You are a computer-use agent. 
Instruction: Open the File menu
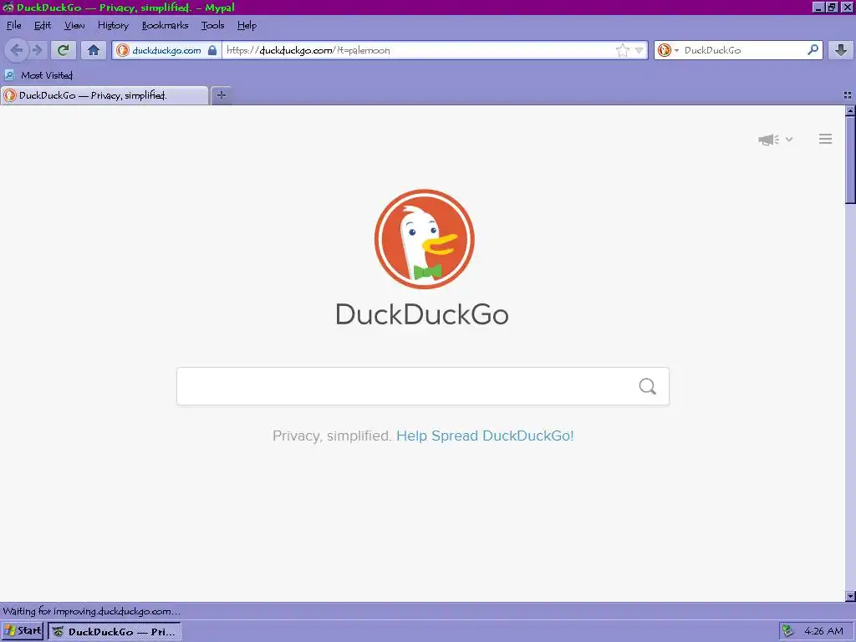13,25
